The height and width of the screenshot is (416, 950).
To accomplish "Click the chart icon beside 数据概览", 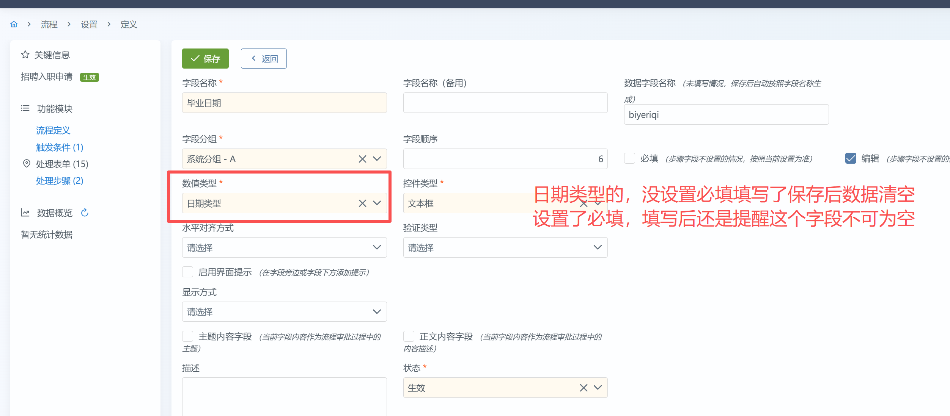I will (x=25, y=213).
